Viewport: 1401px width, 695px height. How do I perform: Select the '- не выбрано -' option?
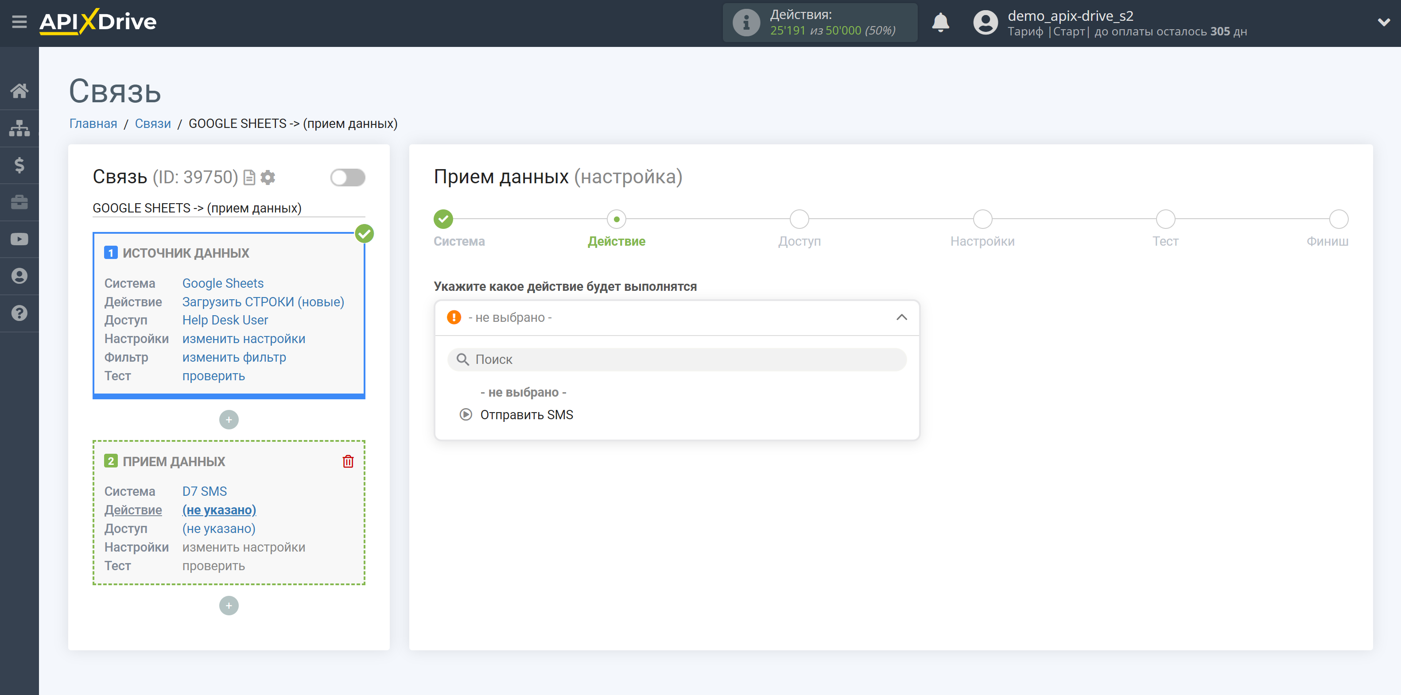(523, 392)
